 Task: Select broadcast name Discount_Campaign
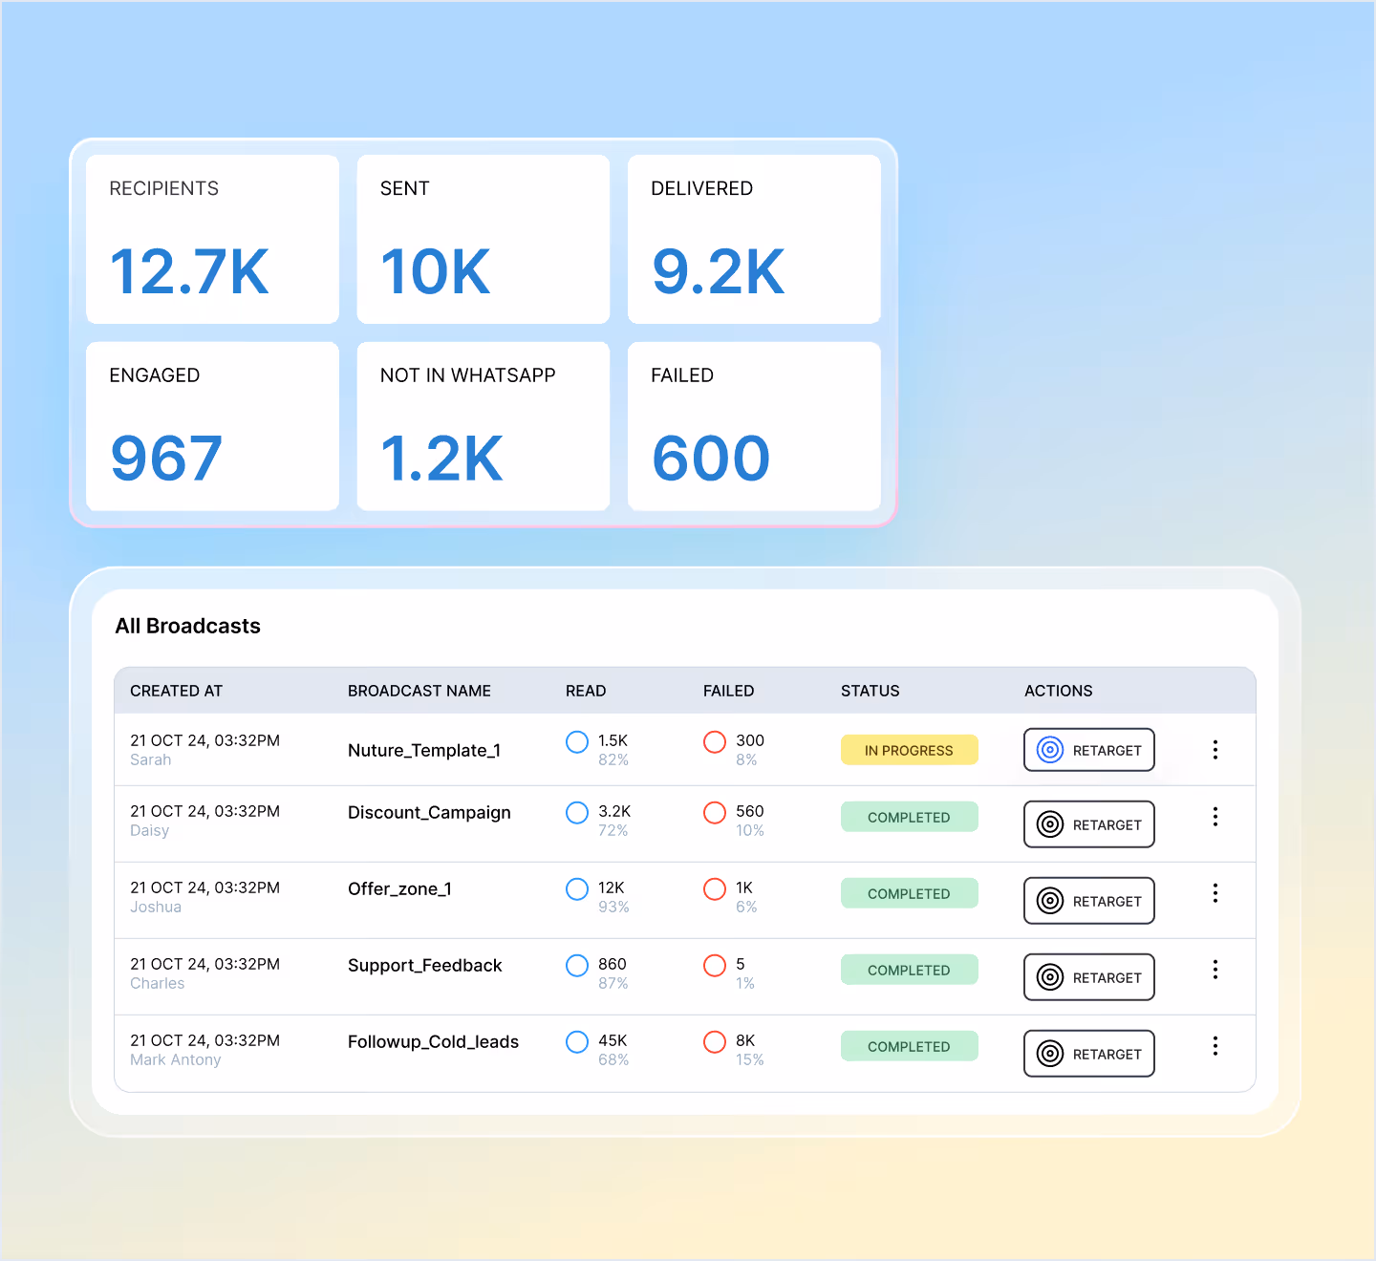[429, 813]
